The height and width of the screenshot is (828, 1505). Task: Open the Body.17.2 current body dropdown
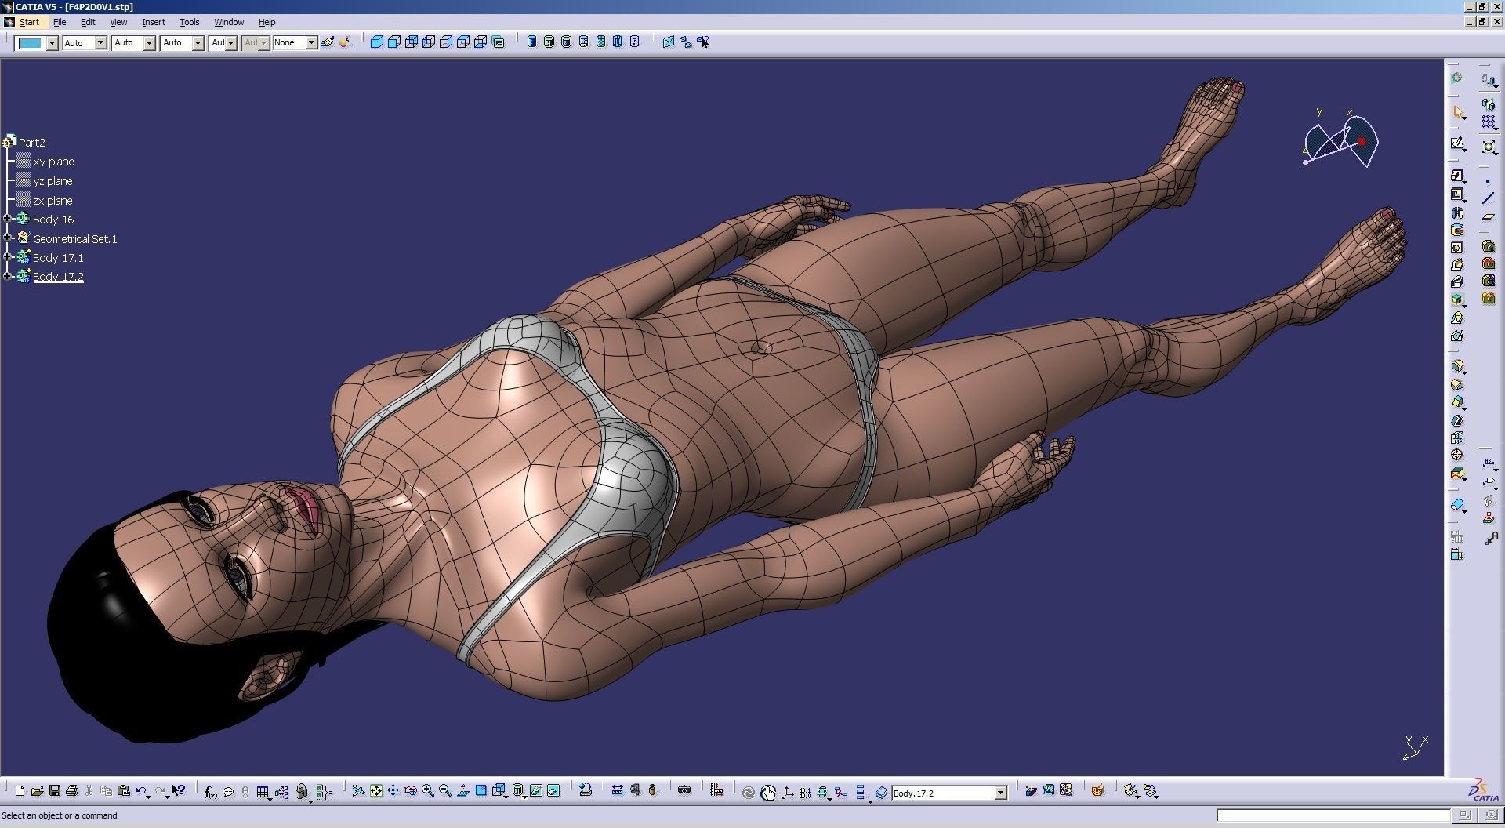pyautogui.click(x=1000, y=793)
